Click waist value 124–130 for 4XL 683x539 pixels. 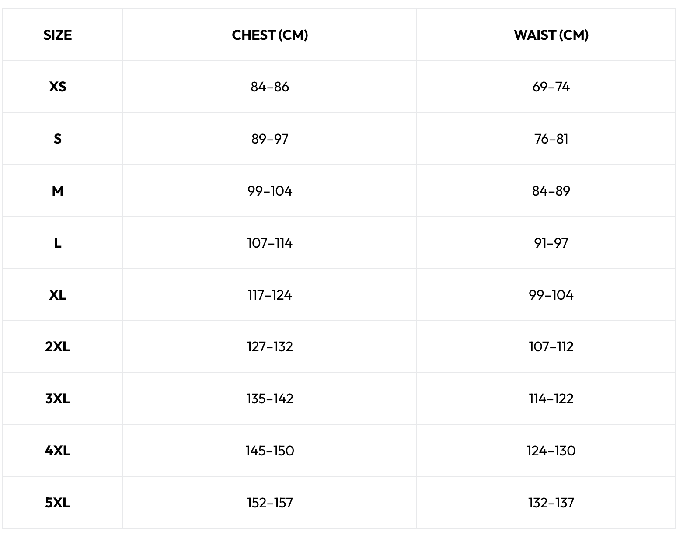tap(551, 451)
